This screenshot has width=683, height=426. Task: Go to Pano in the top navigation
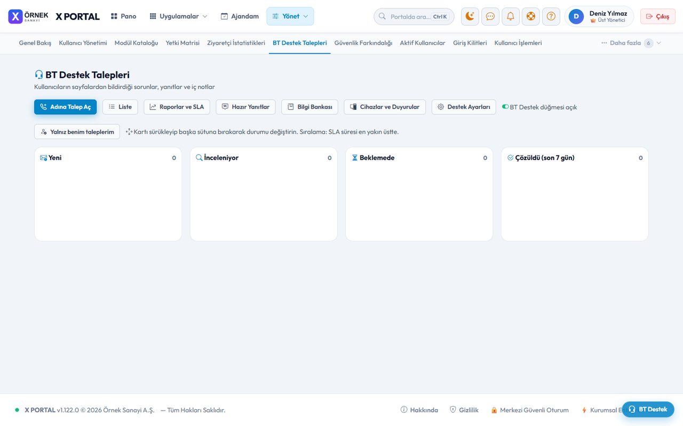(x=123, y=17)
